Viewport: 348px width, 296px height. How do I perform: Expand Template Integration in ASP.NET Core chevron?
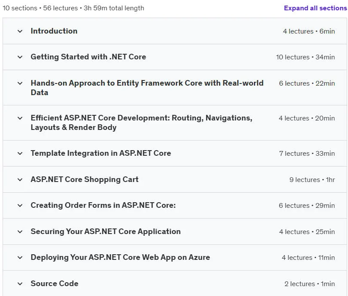click(20, 153)
